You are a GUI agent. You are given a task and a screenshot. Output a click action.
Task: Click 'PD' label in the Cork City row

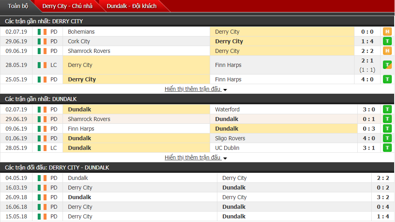[x=54, y=41]
